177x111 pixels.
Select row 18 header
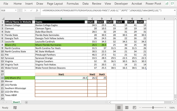tap(2, 78)
